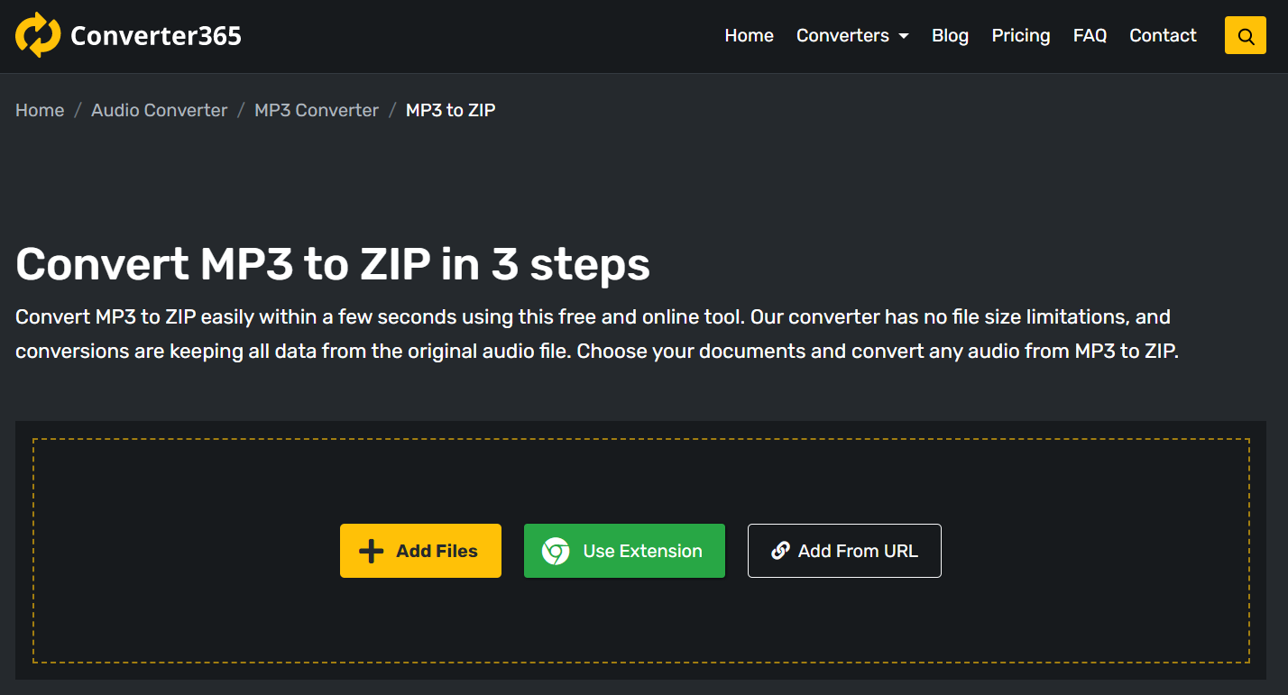Click the plus icon on Add Files
Viewport: 1288px width, 695px height.
pyautogui.click(x=371, y=551)
